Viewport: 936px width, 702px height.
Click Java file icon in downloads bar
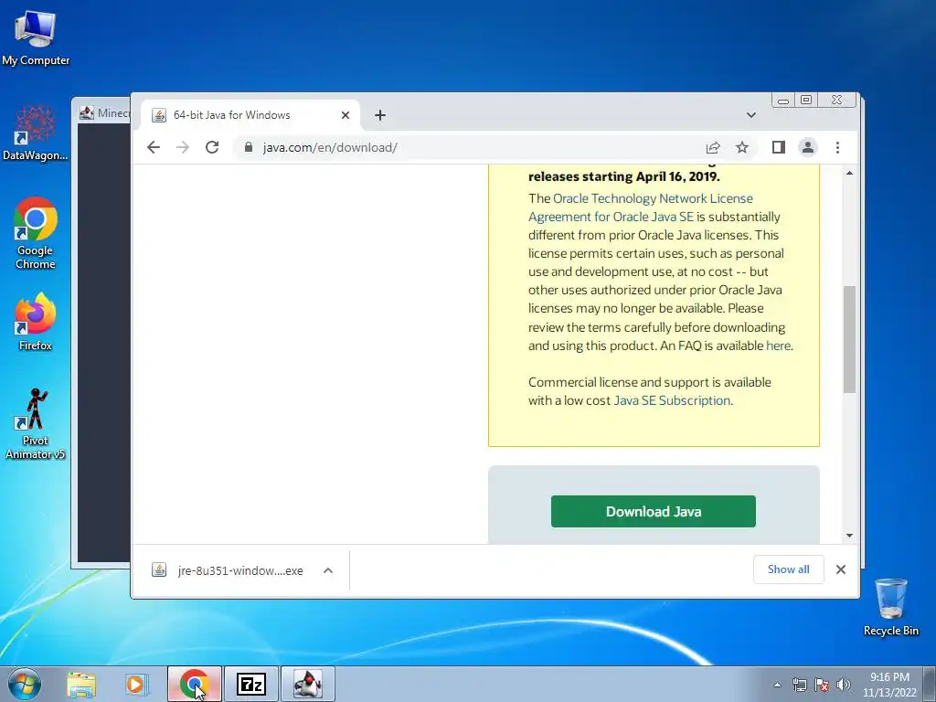(x=159, y=570)
